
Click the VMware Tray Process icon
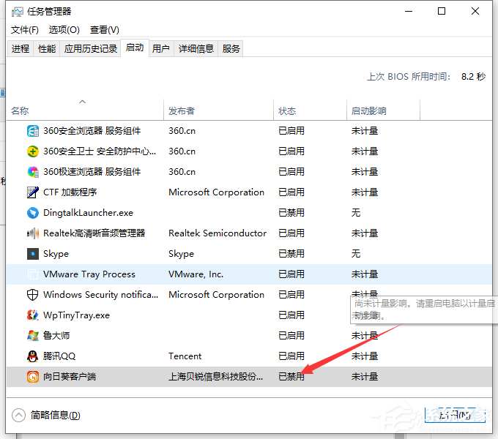(33, 274)
